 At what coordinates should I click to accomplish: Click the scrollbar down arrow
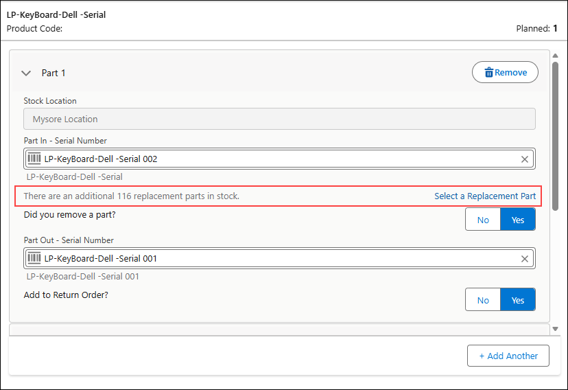pos(556,329)
